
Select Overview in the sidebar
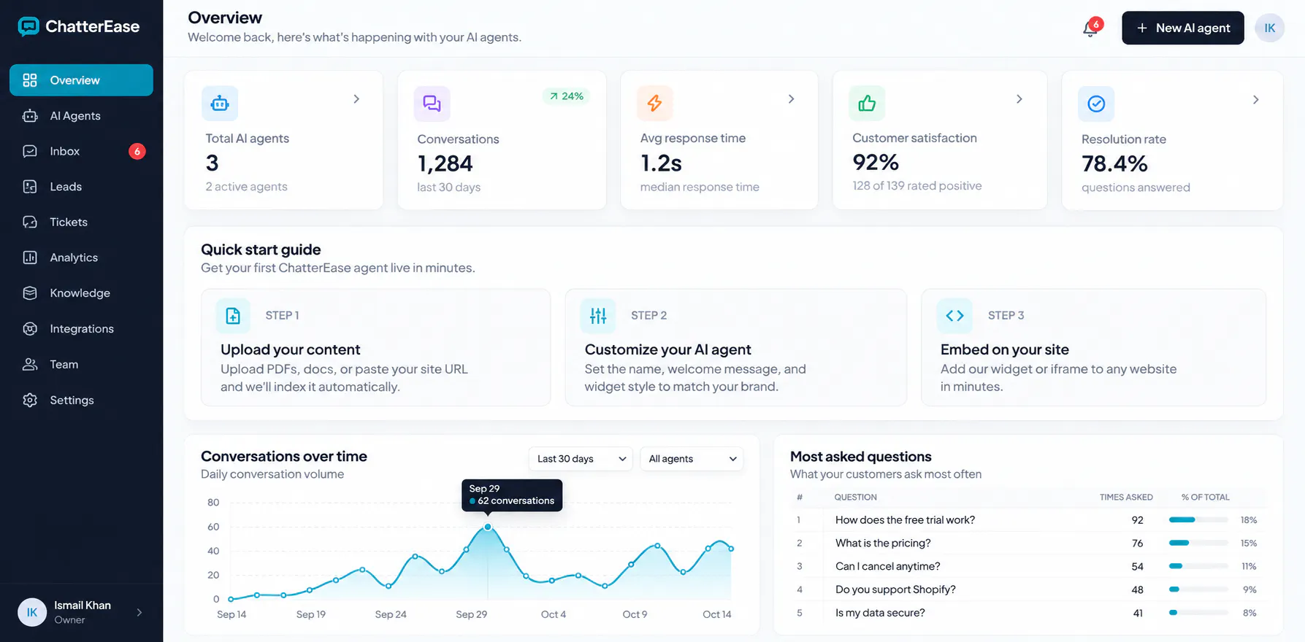coord(81,80)
